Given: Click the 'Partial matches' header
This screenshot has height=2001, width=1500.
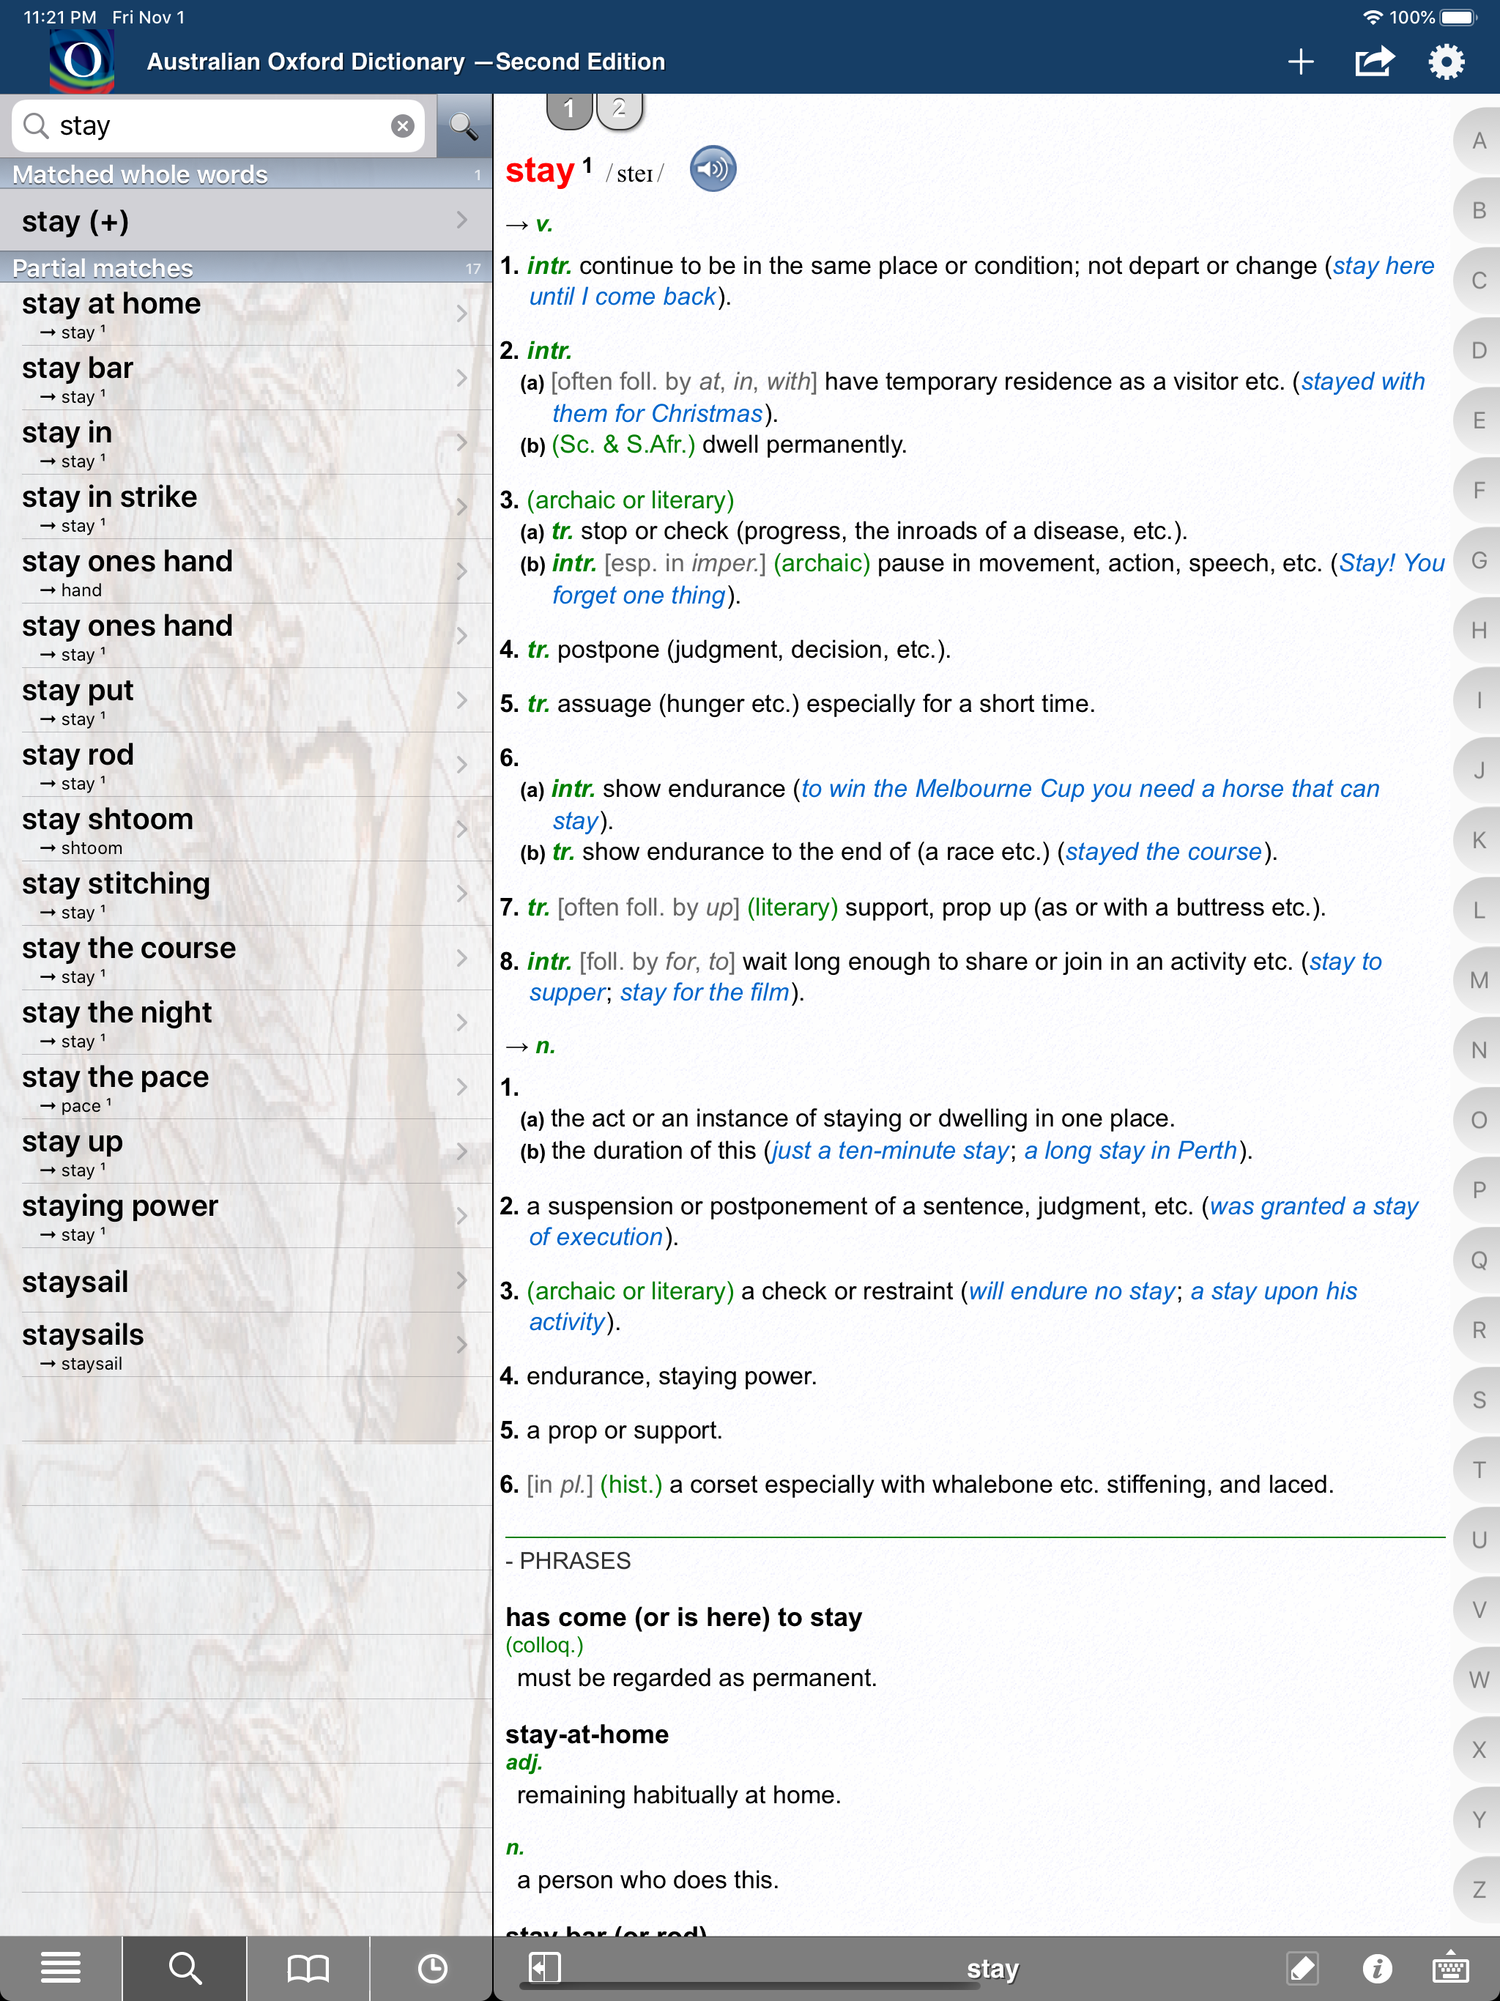Looking at the screenshot, I should click(x=246, y=268).
